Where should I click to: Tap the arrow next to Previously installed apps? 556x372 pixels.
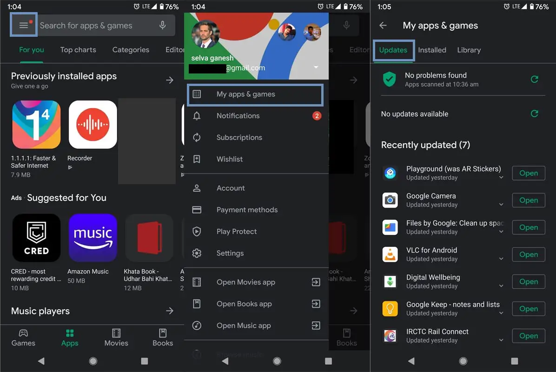[170, 80]
